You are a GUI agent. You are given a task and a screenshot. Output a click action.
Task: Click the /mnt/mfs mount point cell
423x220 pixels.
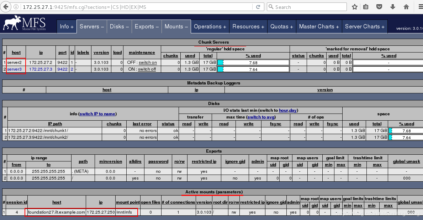click(x=128, y=212)
